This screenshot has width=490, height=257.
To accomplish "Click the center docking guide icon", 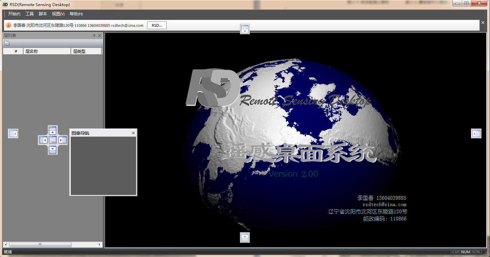I will pyautogui.click(x=52, y=140).
